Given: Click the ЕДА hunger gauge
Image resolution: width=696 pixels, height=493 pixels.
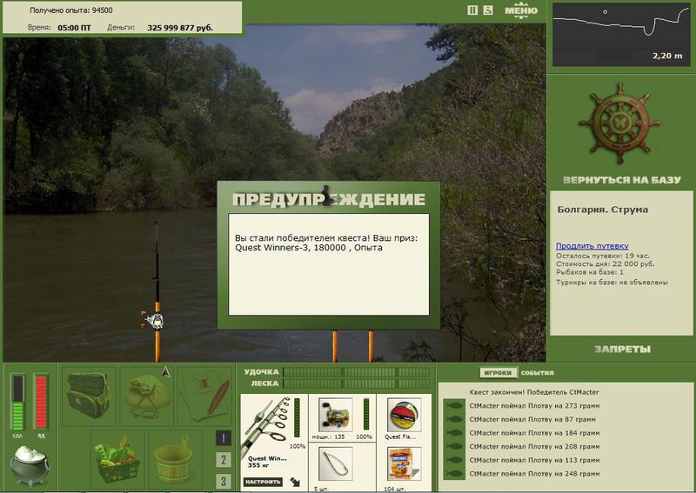Looking at the screenshot, I should point(18,402).
